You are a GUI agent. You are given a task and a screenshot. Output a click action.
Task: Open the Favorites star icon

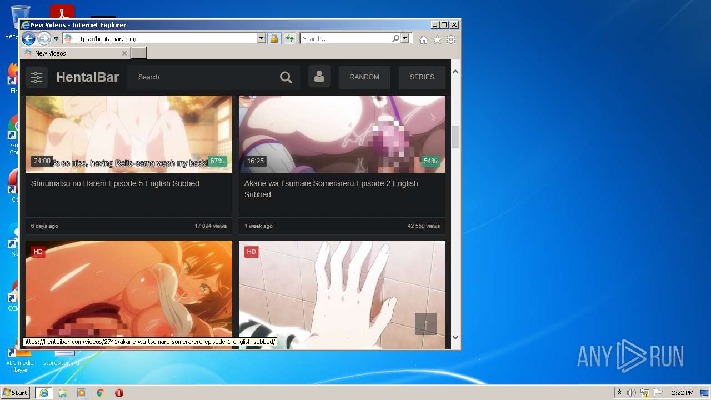437,39
